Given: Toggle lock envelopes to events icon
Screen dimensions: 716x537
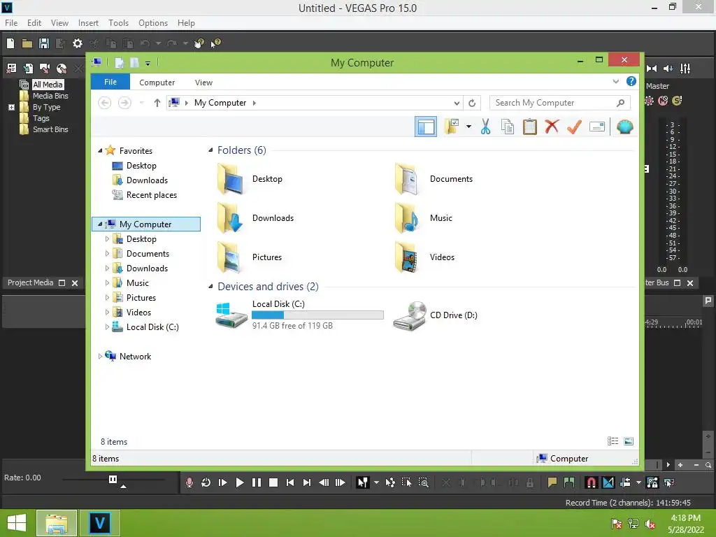Looking at the screenshot, I should pyautogui.click(x=652, y=482).
